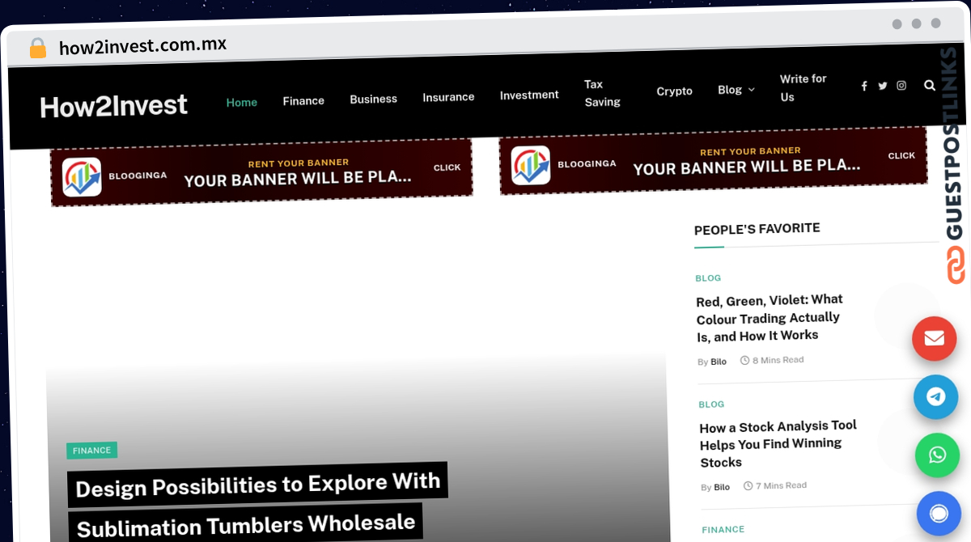Click the orange chain link icon
The height and width of the screenshot is (542, 971).
956,265
